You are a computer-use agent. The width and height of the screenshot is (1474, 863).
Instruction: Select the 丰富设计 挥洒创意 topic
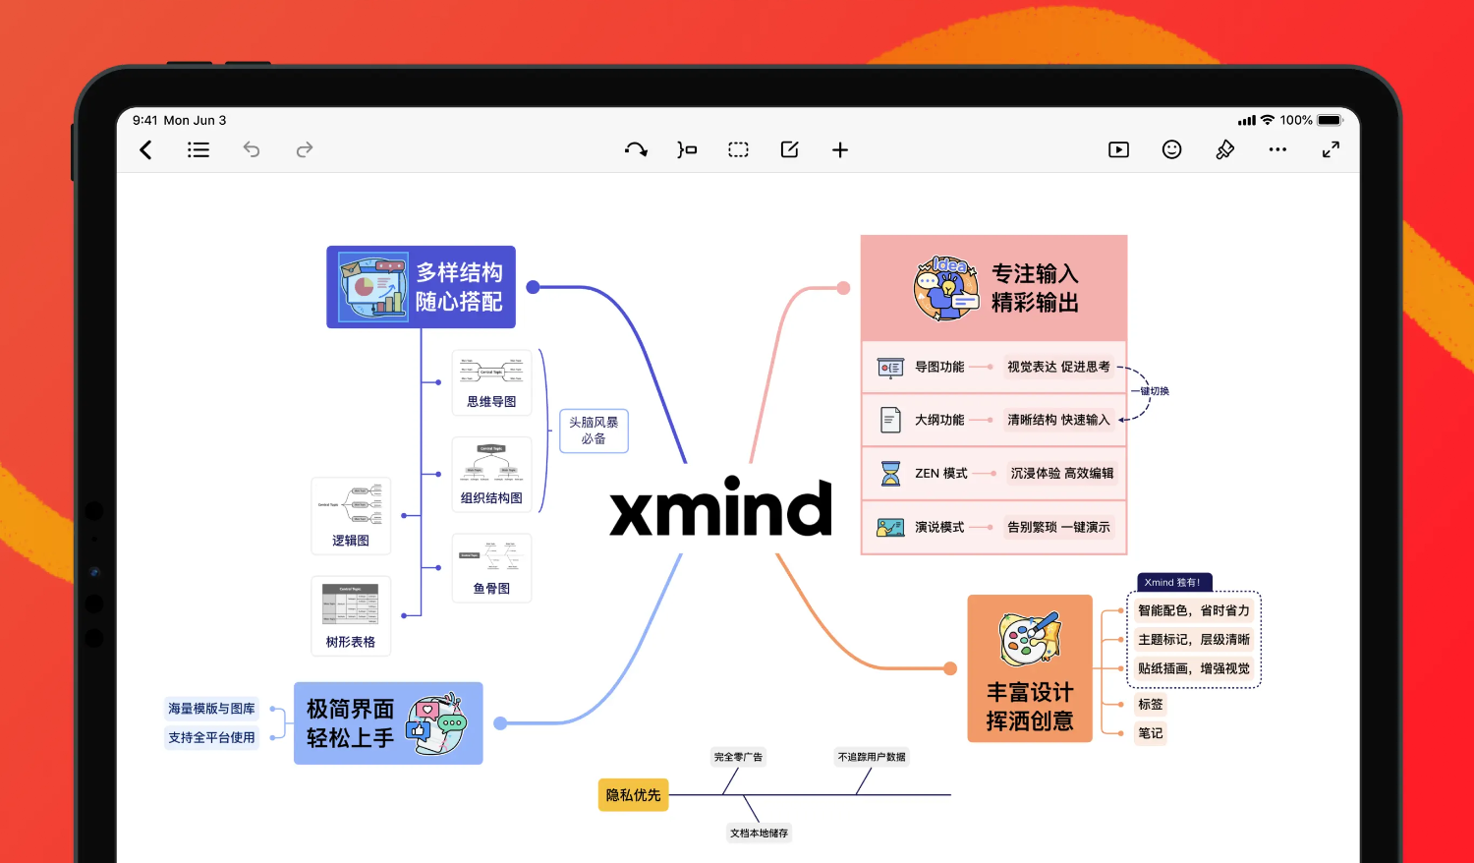(1029, 668)
